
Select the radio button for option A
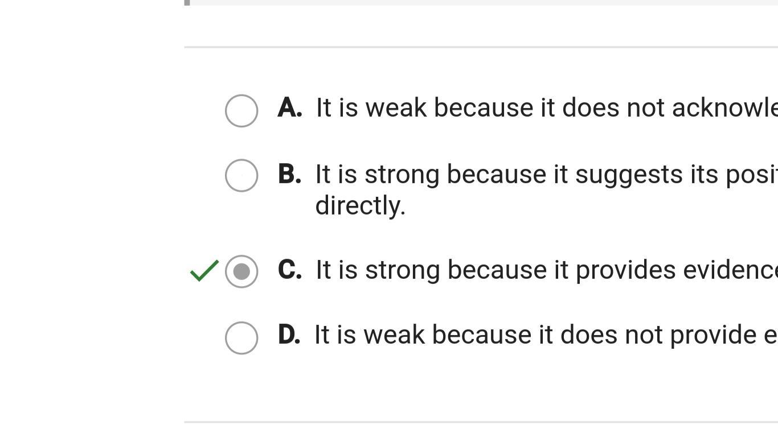(241, 110)
